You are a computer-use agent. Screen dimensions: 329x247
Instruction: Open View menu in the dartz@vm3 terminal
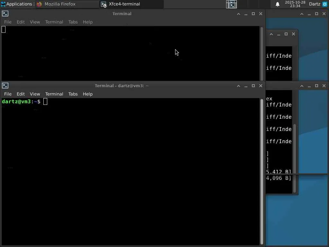35,94
